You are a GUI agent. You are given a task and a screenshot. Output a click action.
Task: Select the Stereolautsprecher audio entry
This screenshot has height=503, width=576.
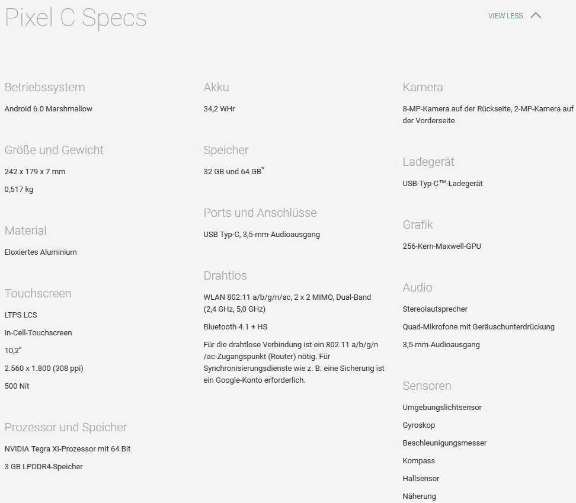point(435,309)
